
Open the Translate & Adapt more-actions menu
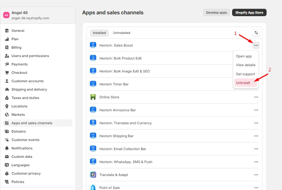(x=256, y=175)
